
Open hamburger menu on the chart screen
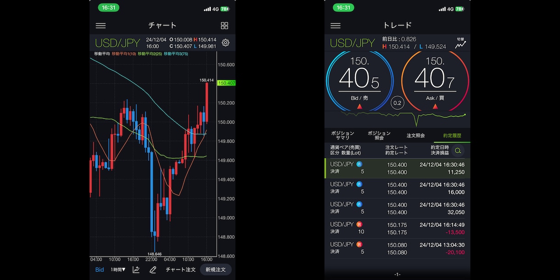tap(101, 26)
